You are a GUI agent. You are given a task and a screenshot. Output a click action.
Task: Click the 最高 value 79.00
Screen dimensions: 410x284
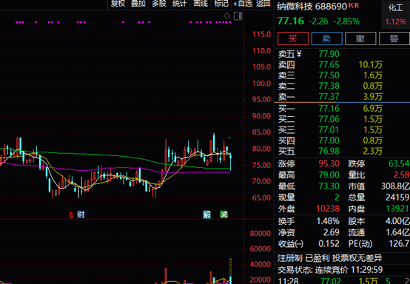tap(329, 175)
